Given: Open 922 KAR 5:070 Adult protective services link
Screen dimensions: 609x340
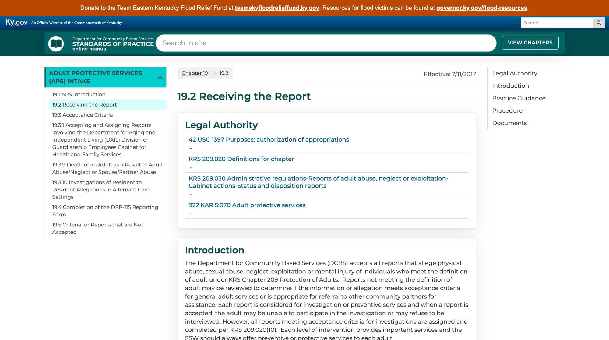Looking at the screenshot, I should point(247,205).
